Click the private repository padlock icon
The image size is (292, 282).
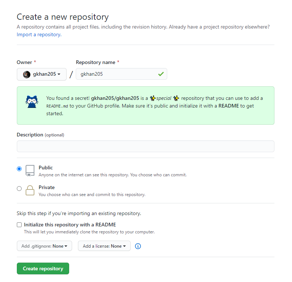(x=30, y=190)
